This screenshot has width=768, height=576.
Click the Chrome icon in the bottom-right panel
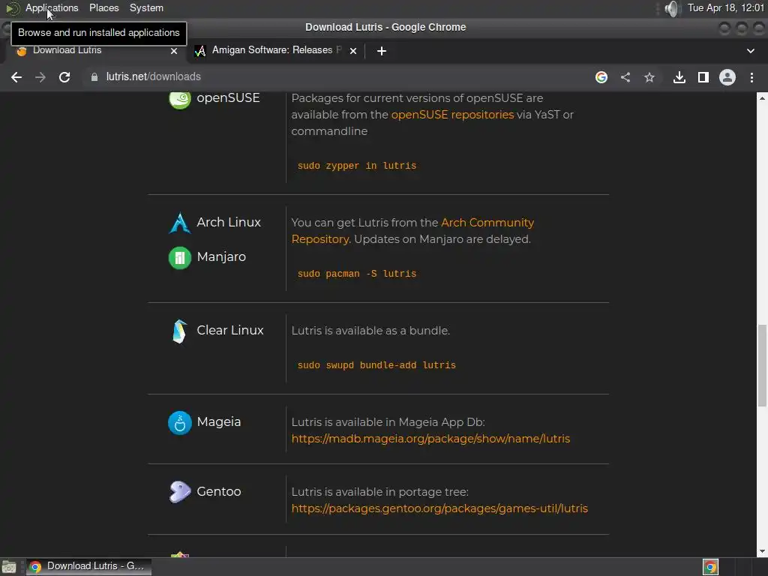click(710, 567)
